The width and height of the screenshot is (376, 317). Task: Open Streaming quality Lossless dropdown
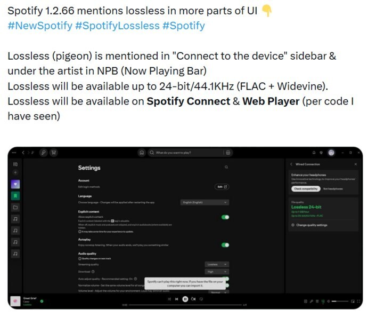tap(217, 264)
